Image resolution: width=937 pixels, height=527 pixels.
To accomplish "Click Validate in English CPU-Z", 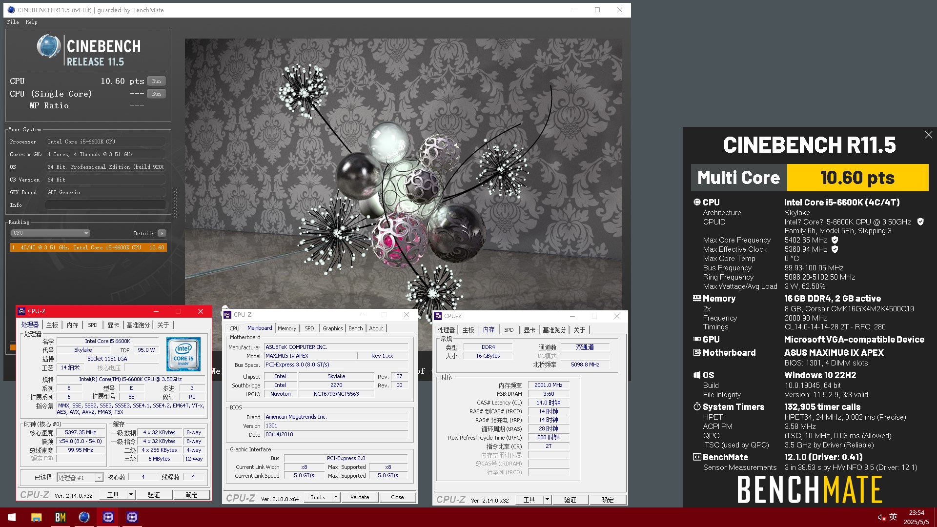I will pos(360,497).
